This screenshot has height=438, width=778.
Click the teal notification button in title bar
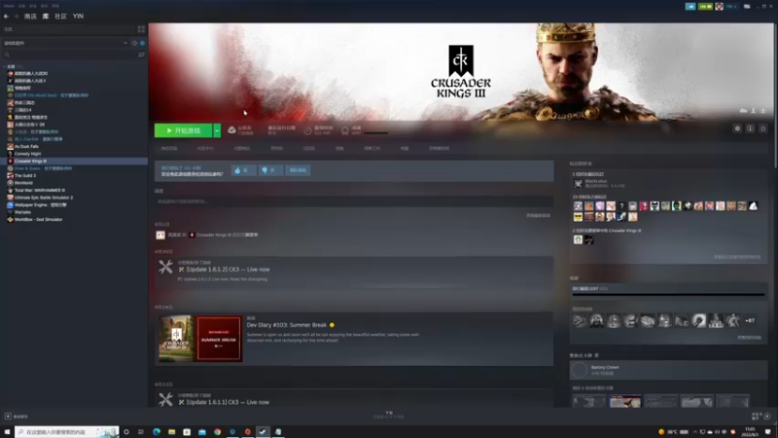[x=690, y=7]
